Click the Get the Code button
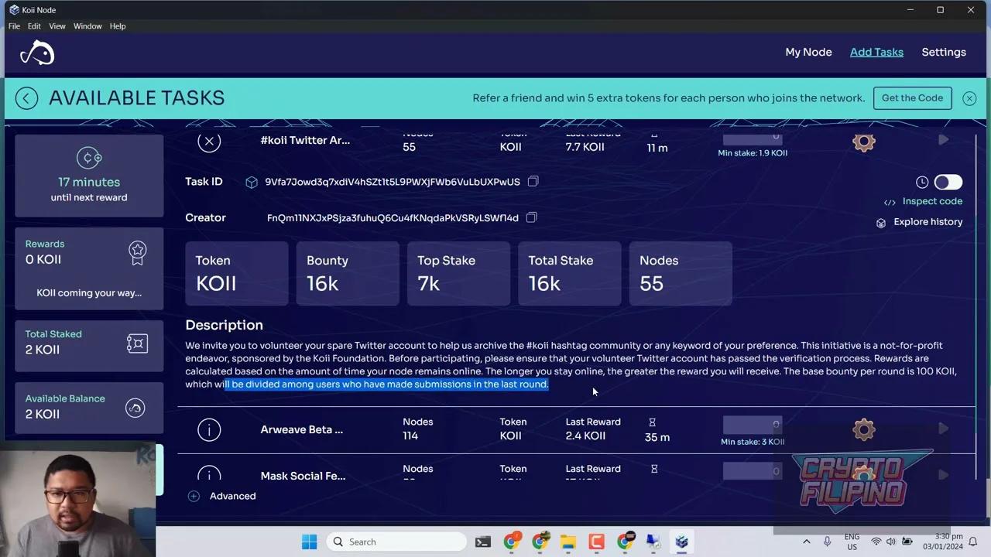This screenshot has width=991, height=557. point(912,97)
